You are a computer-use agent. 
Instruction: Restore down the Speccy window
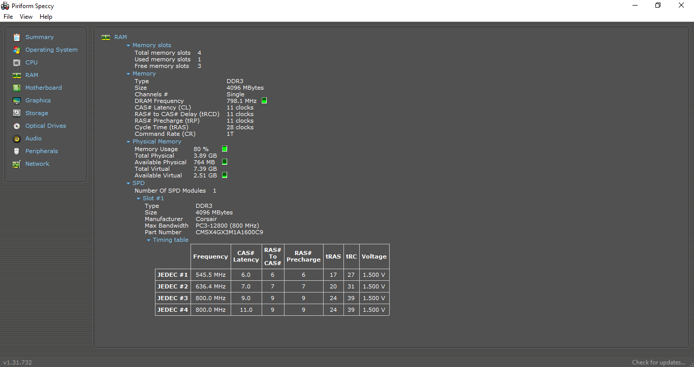(x=658, y=6)
